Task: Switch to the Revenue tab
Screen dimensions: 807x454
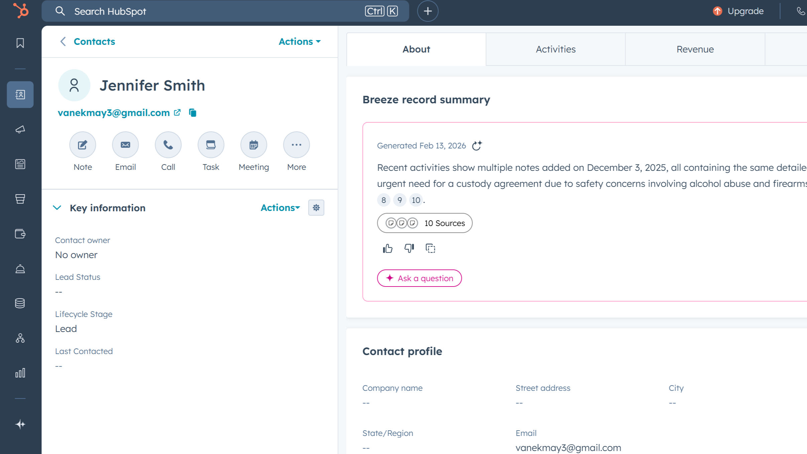Action: coord(695,49)
